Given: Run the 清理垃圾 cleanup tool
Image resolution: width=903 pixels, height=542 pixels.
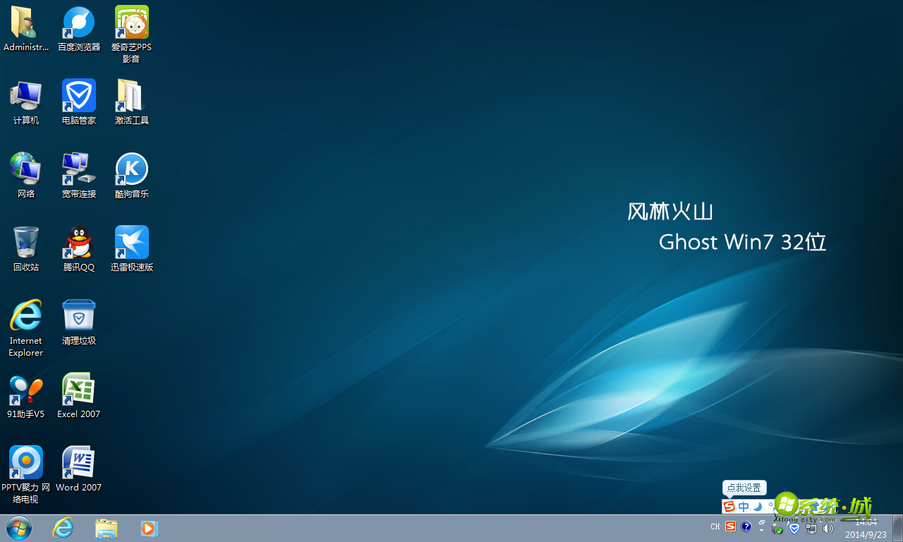Looking at the screenshot, I should coord(78,316).
